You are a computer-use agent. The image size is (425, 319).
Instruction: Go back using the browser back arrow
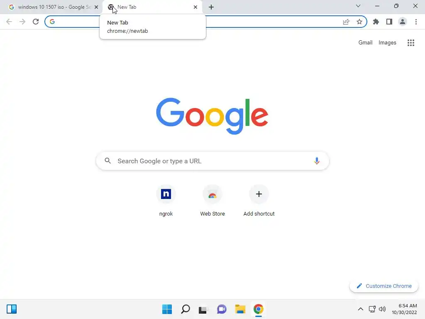pyautogui.click(x=9, y=22)
